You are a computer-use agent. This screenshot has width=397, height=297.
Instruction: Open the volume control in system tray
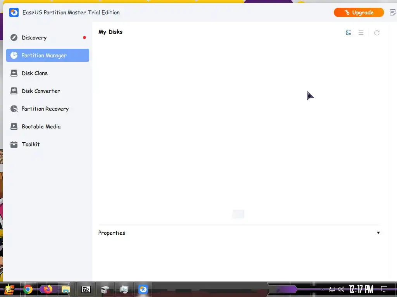(x=341, y=289)
